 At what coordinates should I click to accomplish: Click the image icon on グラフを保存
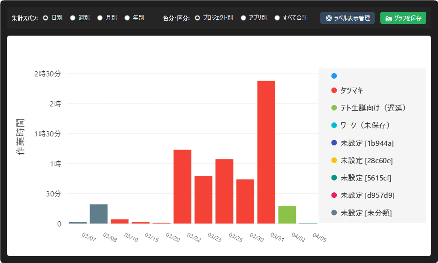[388, 18]
